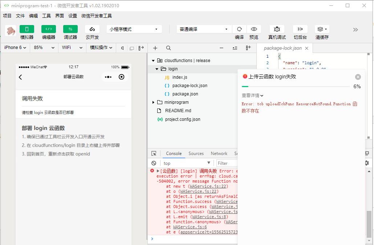Viewport: 374px width, 245px height.
Task: Toggle the 编辑器 editor panel button
Action: (x=49, y=29)
